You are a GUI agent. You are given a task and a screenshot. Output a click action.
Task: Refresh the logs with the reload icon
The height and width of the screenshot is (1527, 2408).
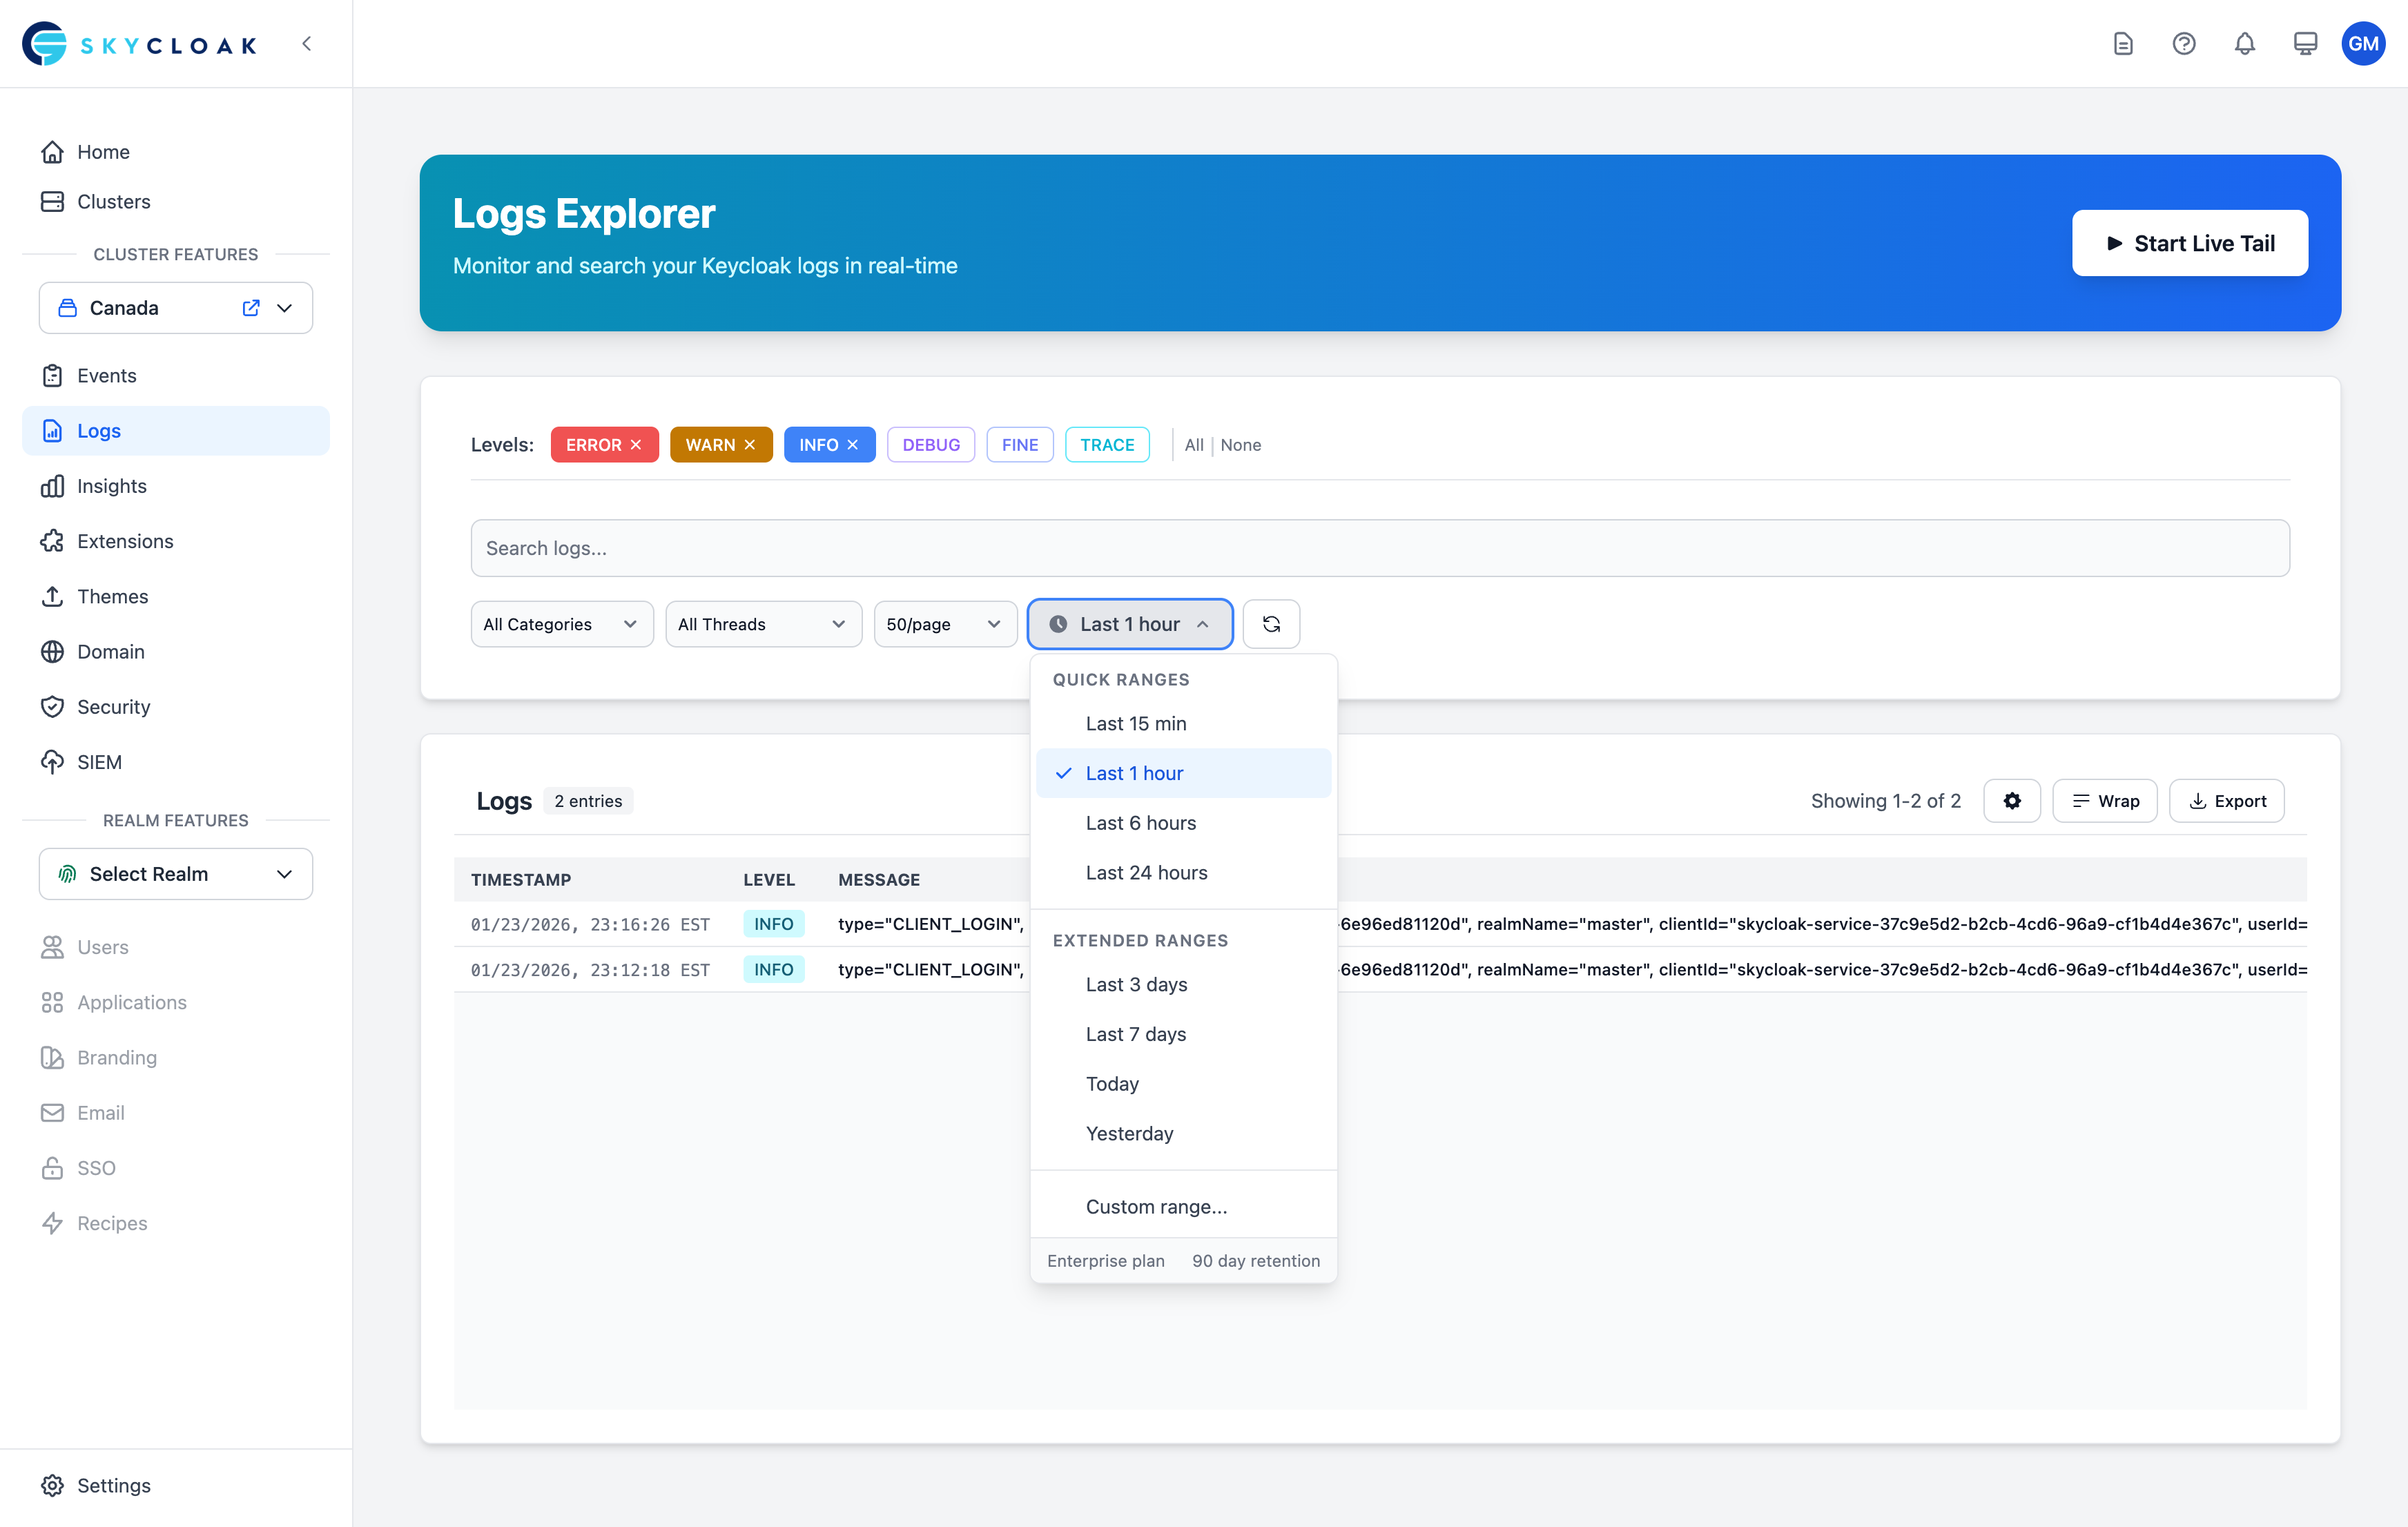point(1271,623)
